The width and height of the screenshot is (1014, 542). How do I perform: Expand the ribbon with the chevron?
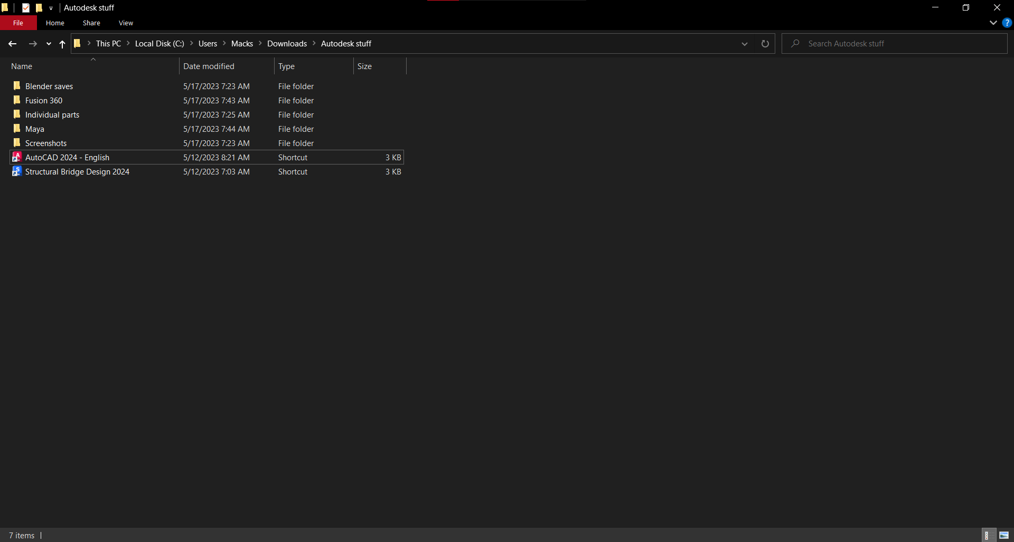[993, 23]
